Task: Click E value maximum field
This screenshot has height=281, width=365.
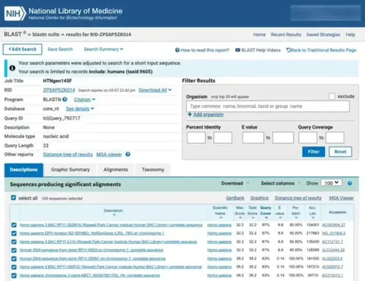Action: pyautogui.click(x=283, y=137)
